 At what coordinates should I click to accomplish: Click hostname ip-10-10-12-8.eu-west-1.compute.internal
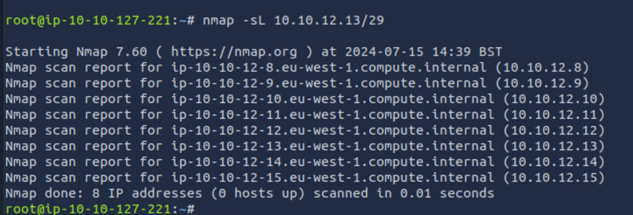pyautogui.click(x=329, y=68)
